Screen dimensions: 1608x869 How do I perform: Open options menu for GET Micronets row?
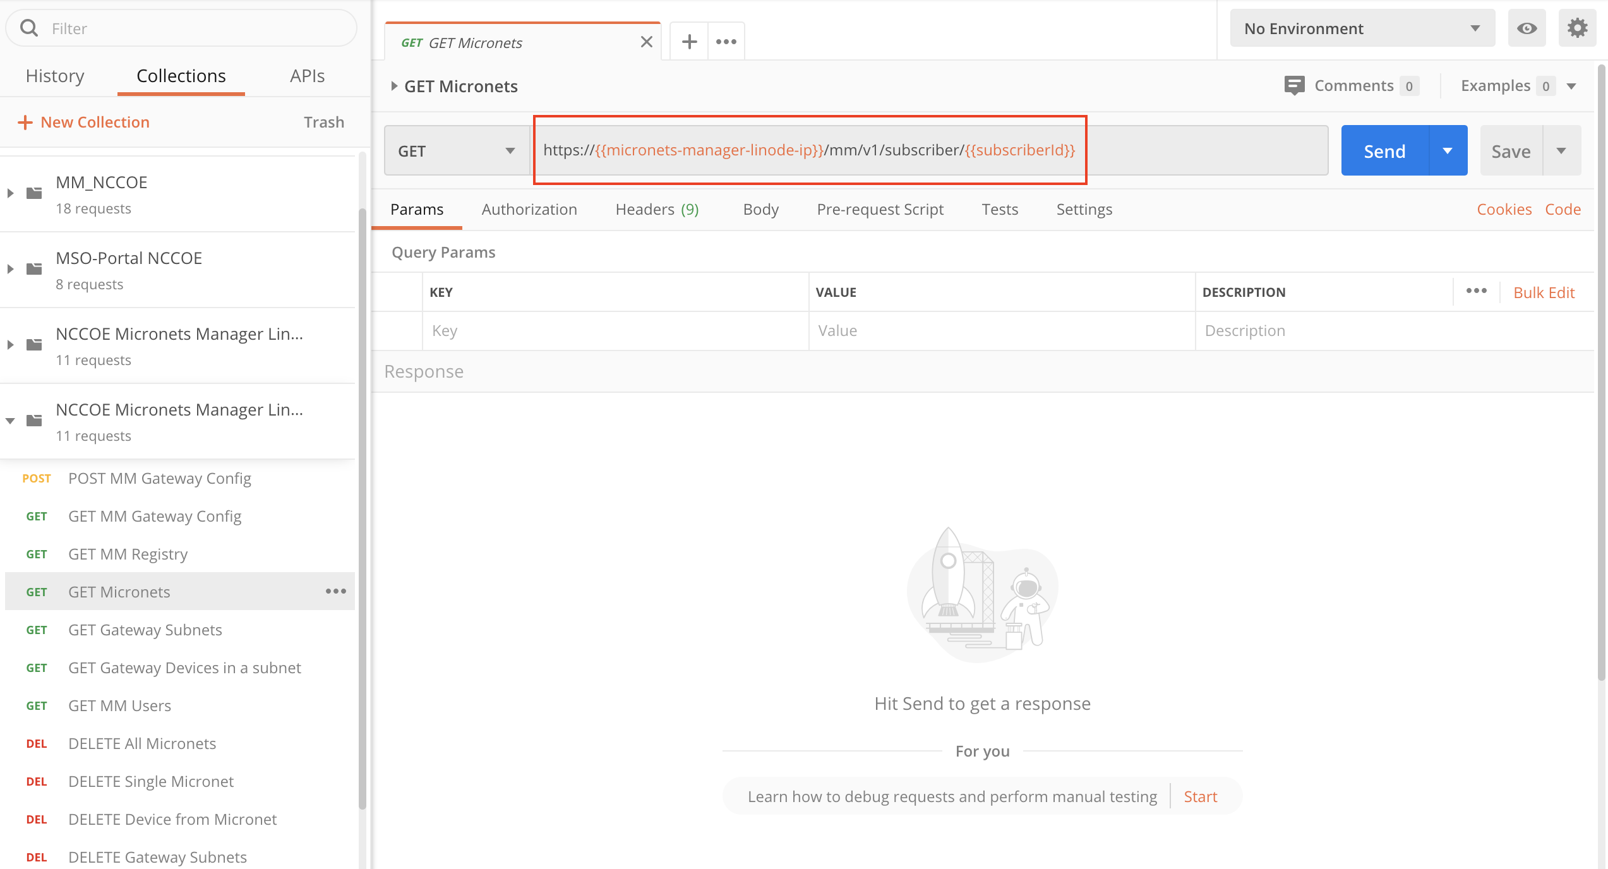(336, 591)
